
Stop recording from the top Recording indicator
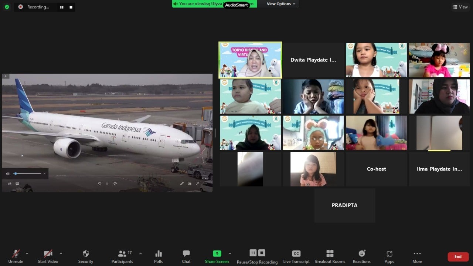click(71, 7)
